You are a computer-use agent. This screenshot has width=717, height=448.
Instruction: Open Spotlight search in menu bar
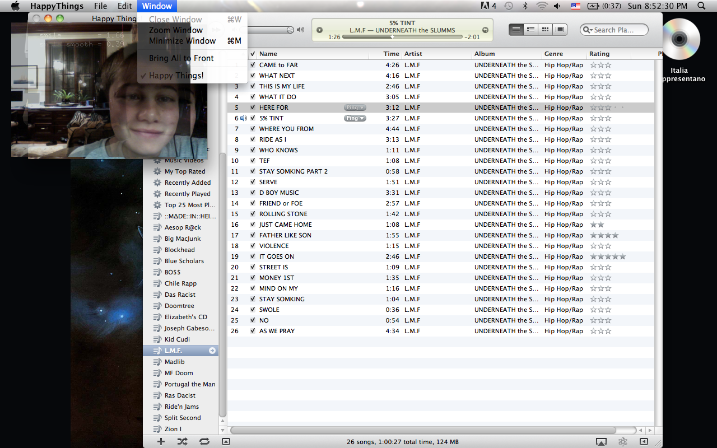point(702,6)
